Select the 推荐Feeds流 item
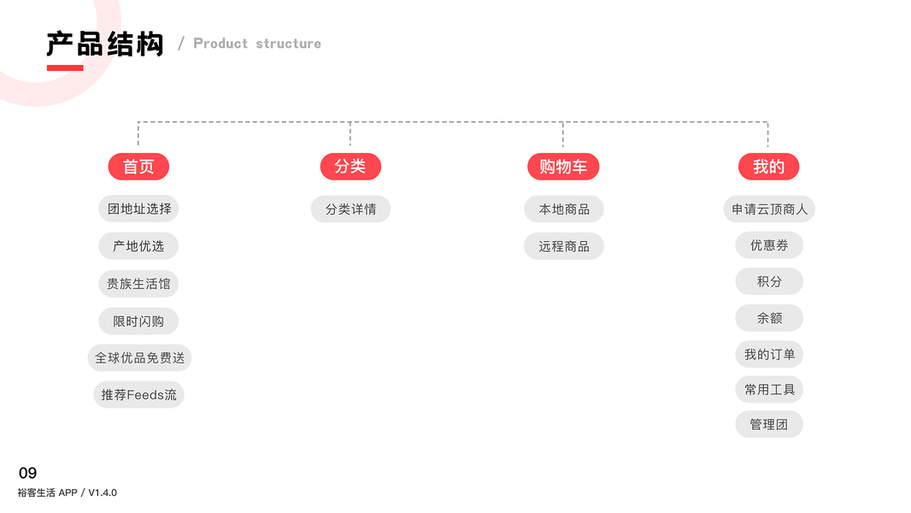Screen dimensions: 911x513 point(138,395)
